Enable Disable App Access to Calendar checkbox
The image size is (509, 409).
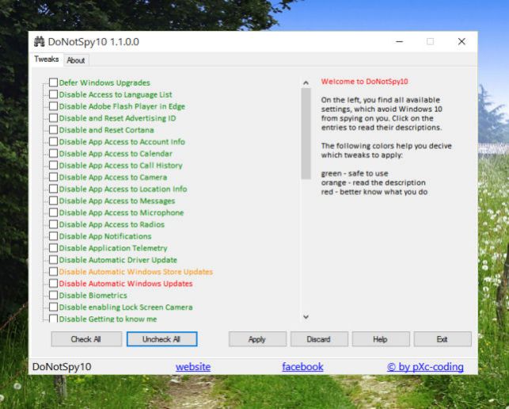click(53, 154)
